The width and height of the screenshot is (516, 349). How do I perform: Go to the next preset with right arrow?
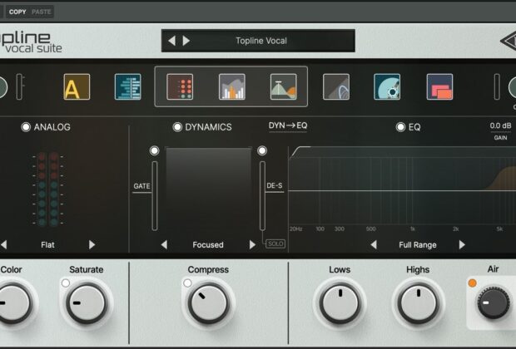click(186, 41)
